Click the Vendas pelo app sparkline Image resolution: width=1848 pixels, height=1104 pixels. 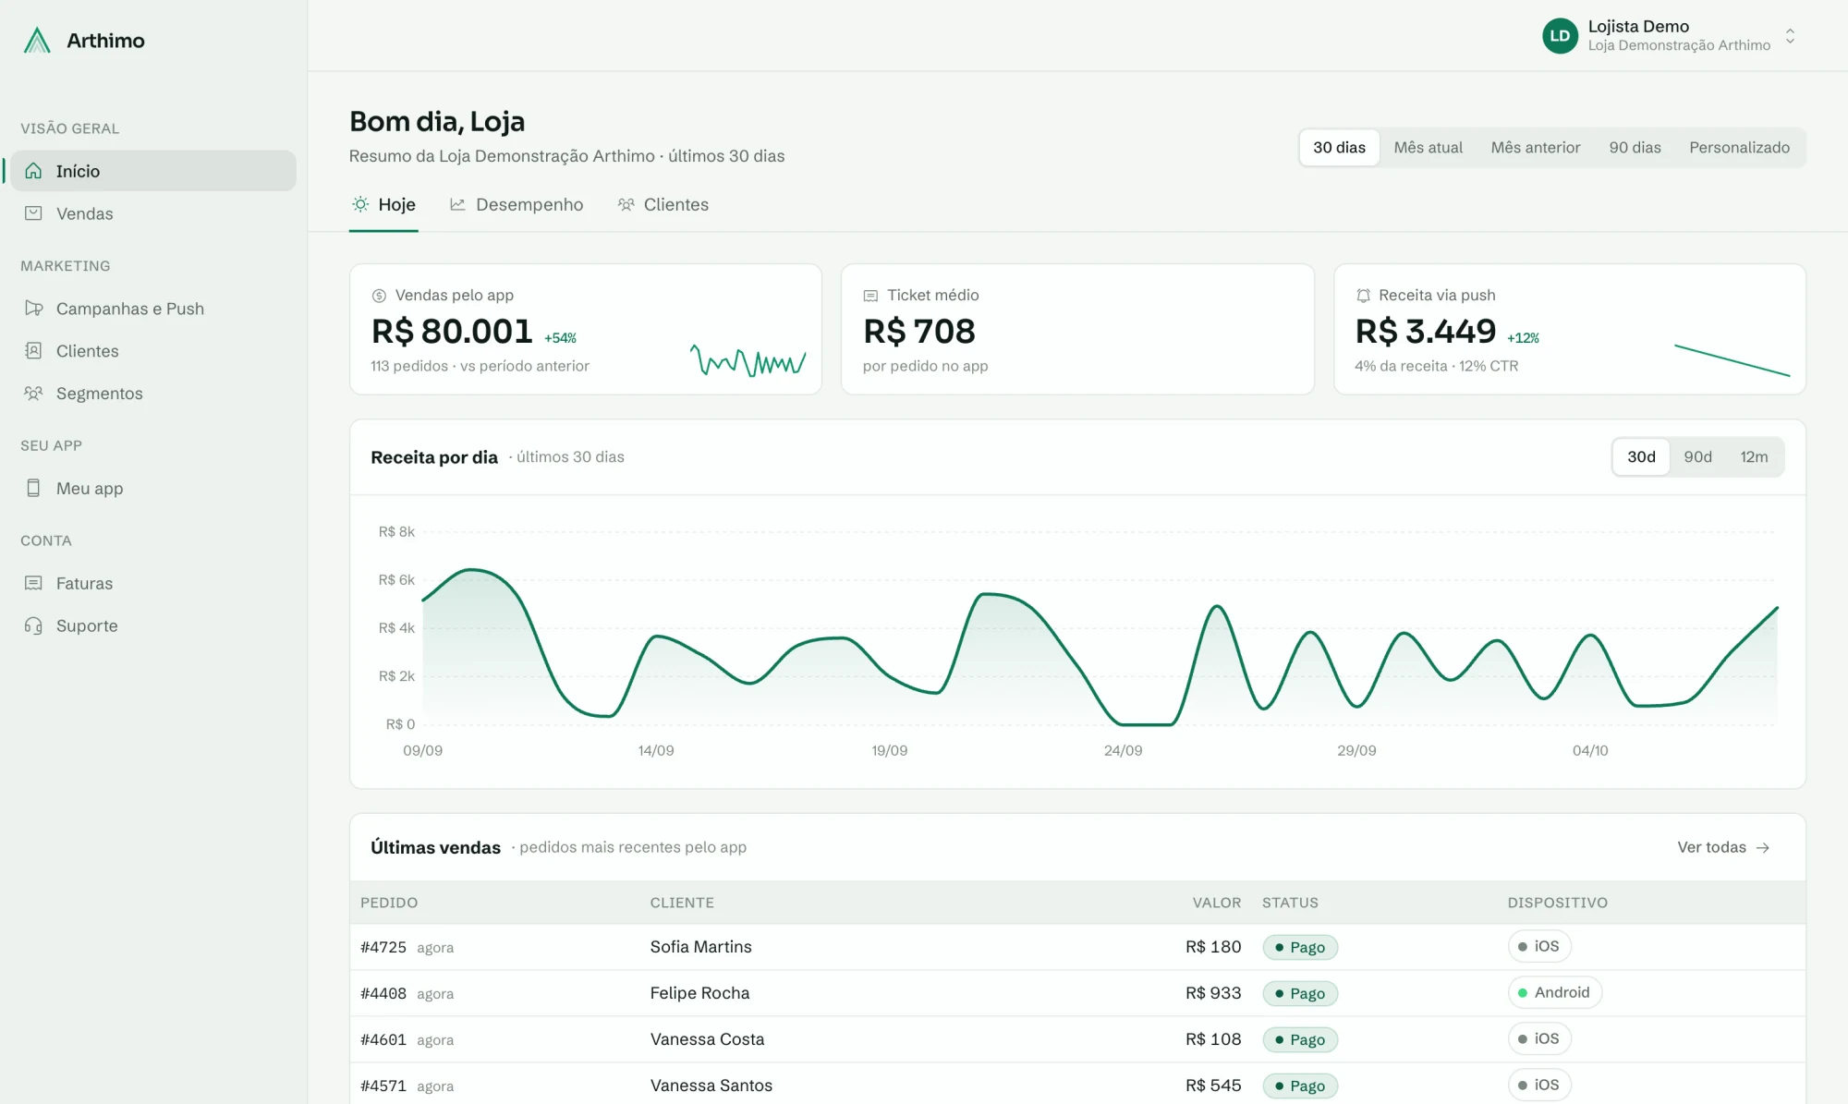pos(748,360)
